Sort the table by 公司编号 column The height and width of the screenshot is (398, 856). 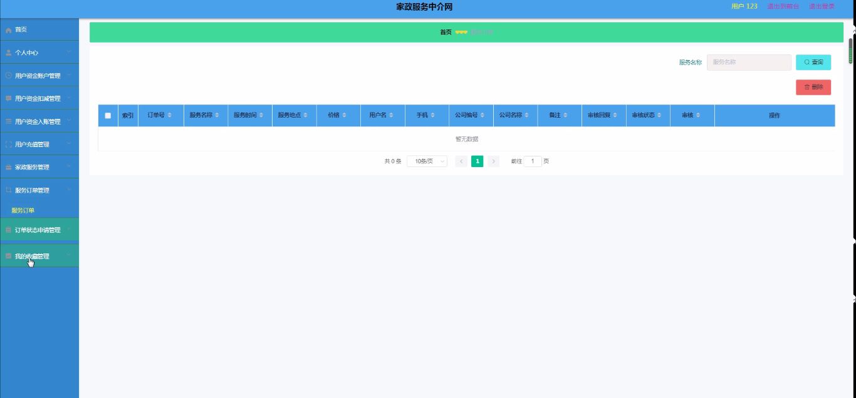click(483, 115)
